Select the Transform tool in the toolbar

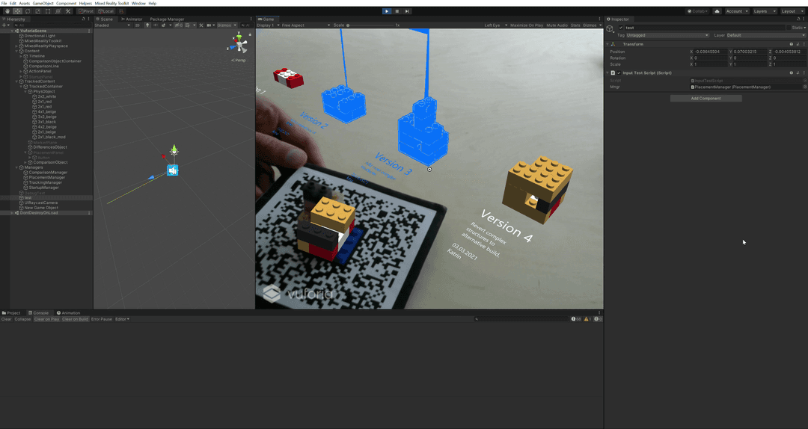pyautogui.click(x=58, y=10)
